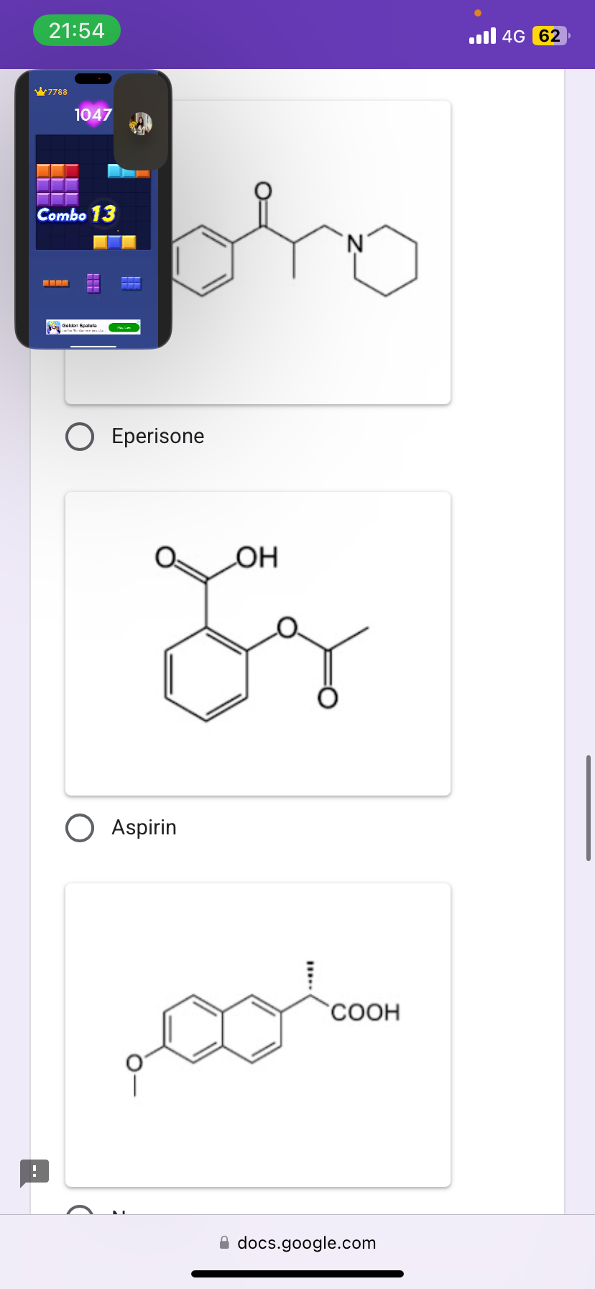
Task: Tap the Play Now button in the ad
Action: coord(123,326)
